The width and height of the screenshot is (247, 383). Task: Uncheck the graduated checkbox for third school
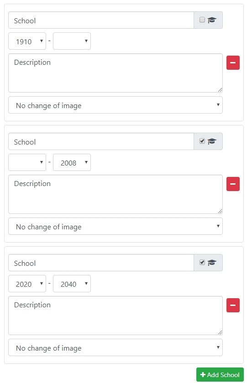coord(202,262)
